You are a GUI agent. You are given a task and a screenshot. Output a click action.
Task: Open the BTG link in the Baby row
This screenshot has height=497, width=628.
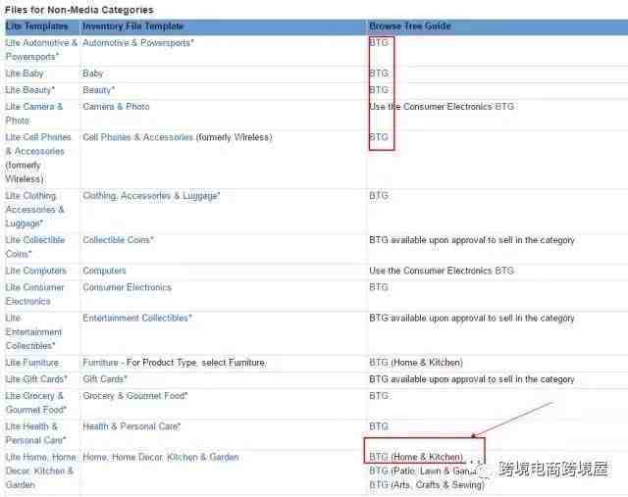pyautogui.click(x=379, y=74)
